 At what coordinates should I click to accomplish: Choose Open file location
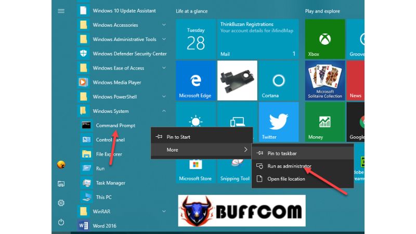point(303,179)
